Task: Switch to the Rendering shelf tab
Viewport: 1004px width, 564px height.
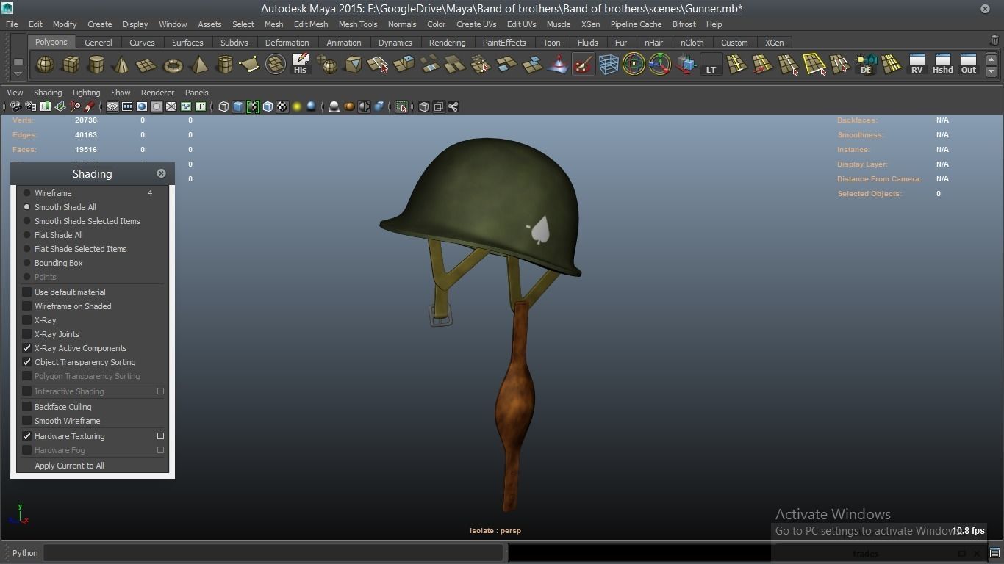Action: point(447,43)
